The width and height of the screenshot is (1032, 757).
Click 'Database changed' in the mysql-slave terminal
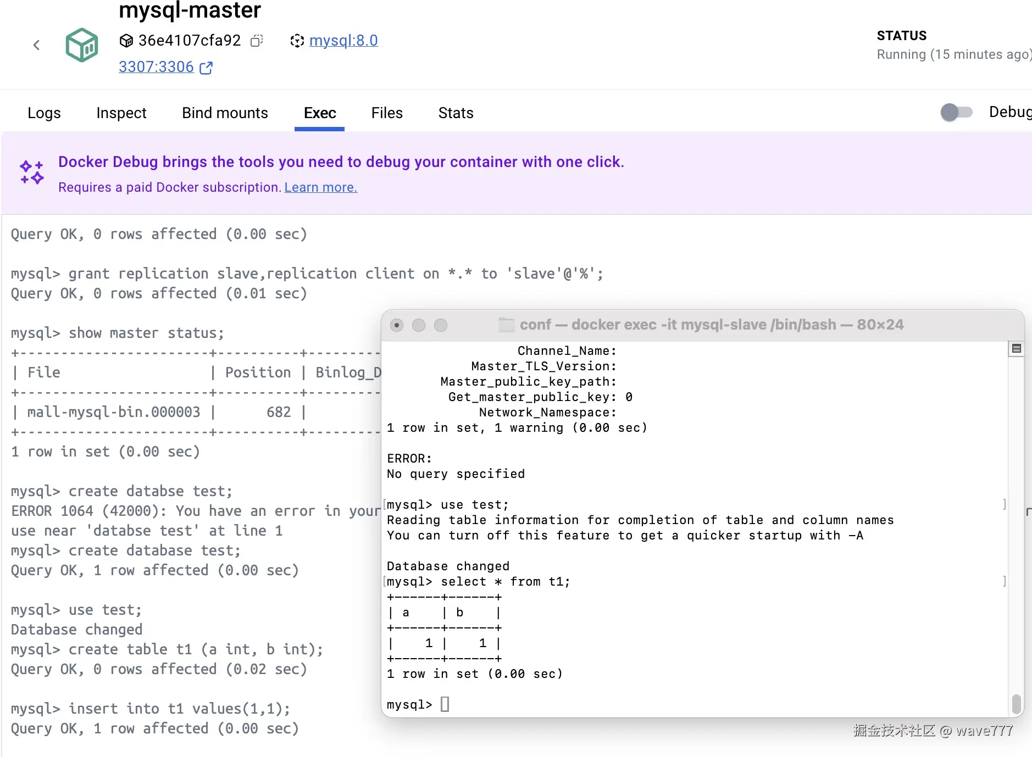(x=448, y=566)
